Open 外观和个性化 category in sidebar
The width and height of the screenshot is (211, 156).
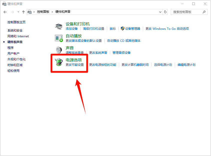[x=16, y=59]
